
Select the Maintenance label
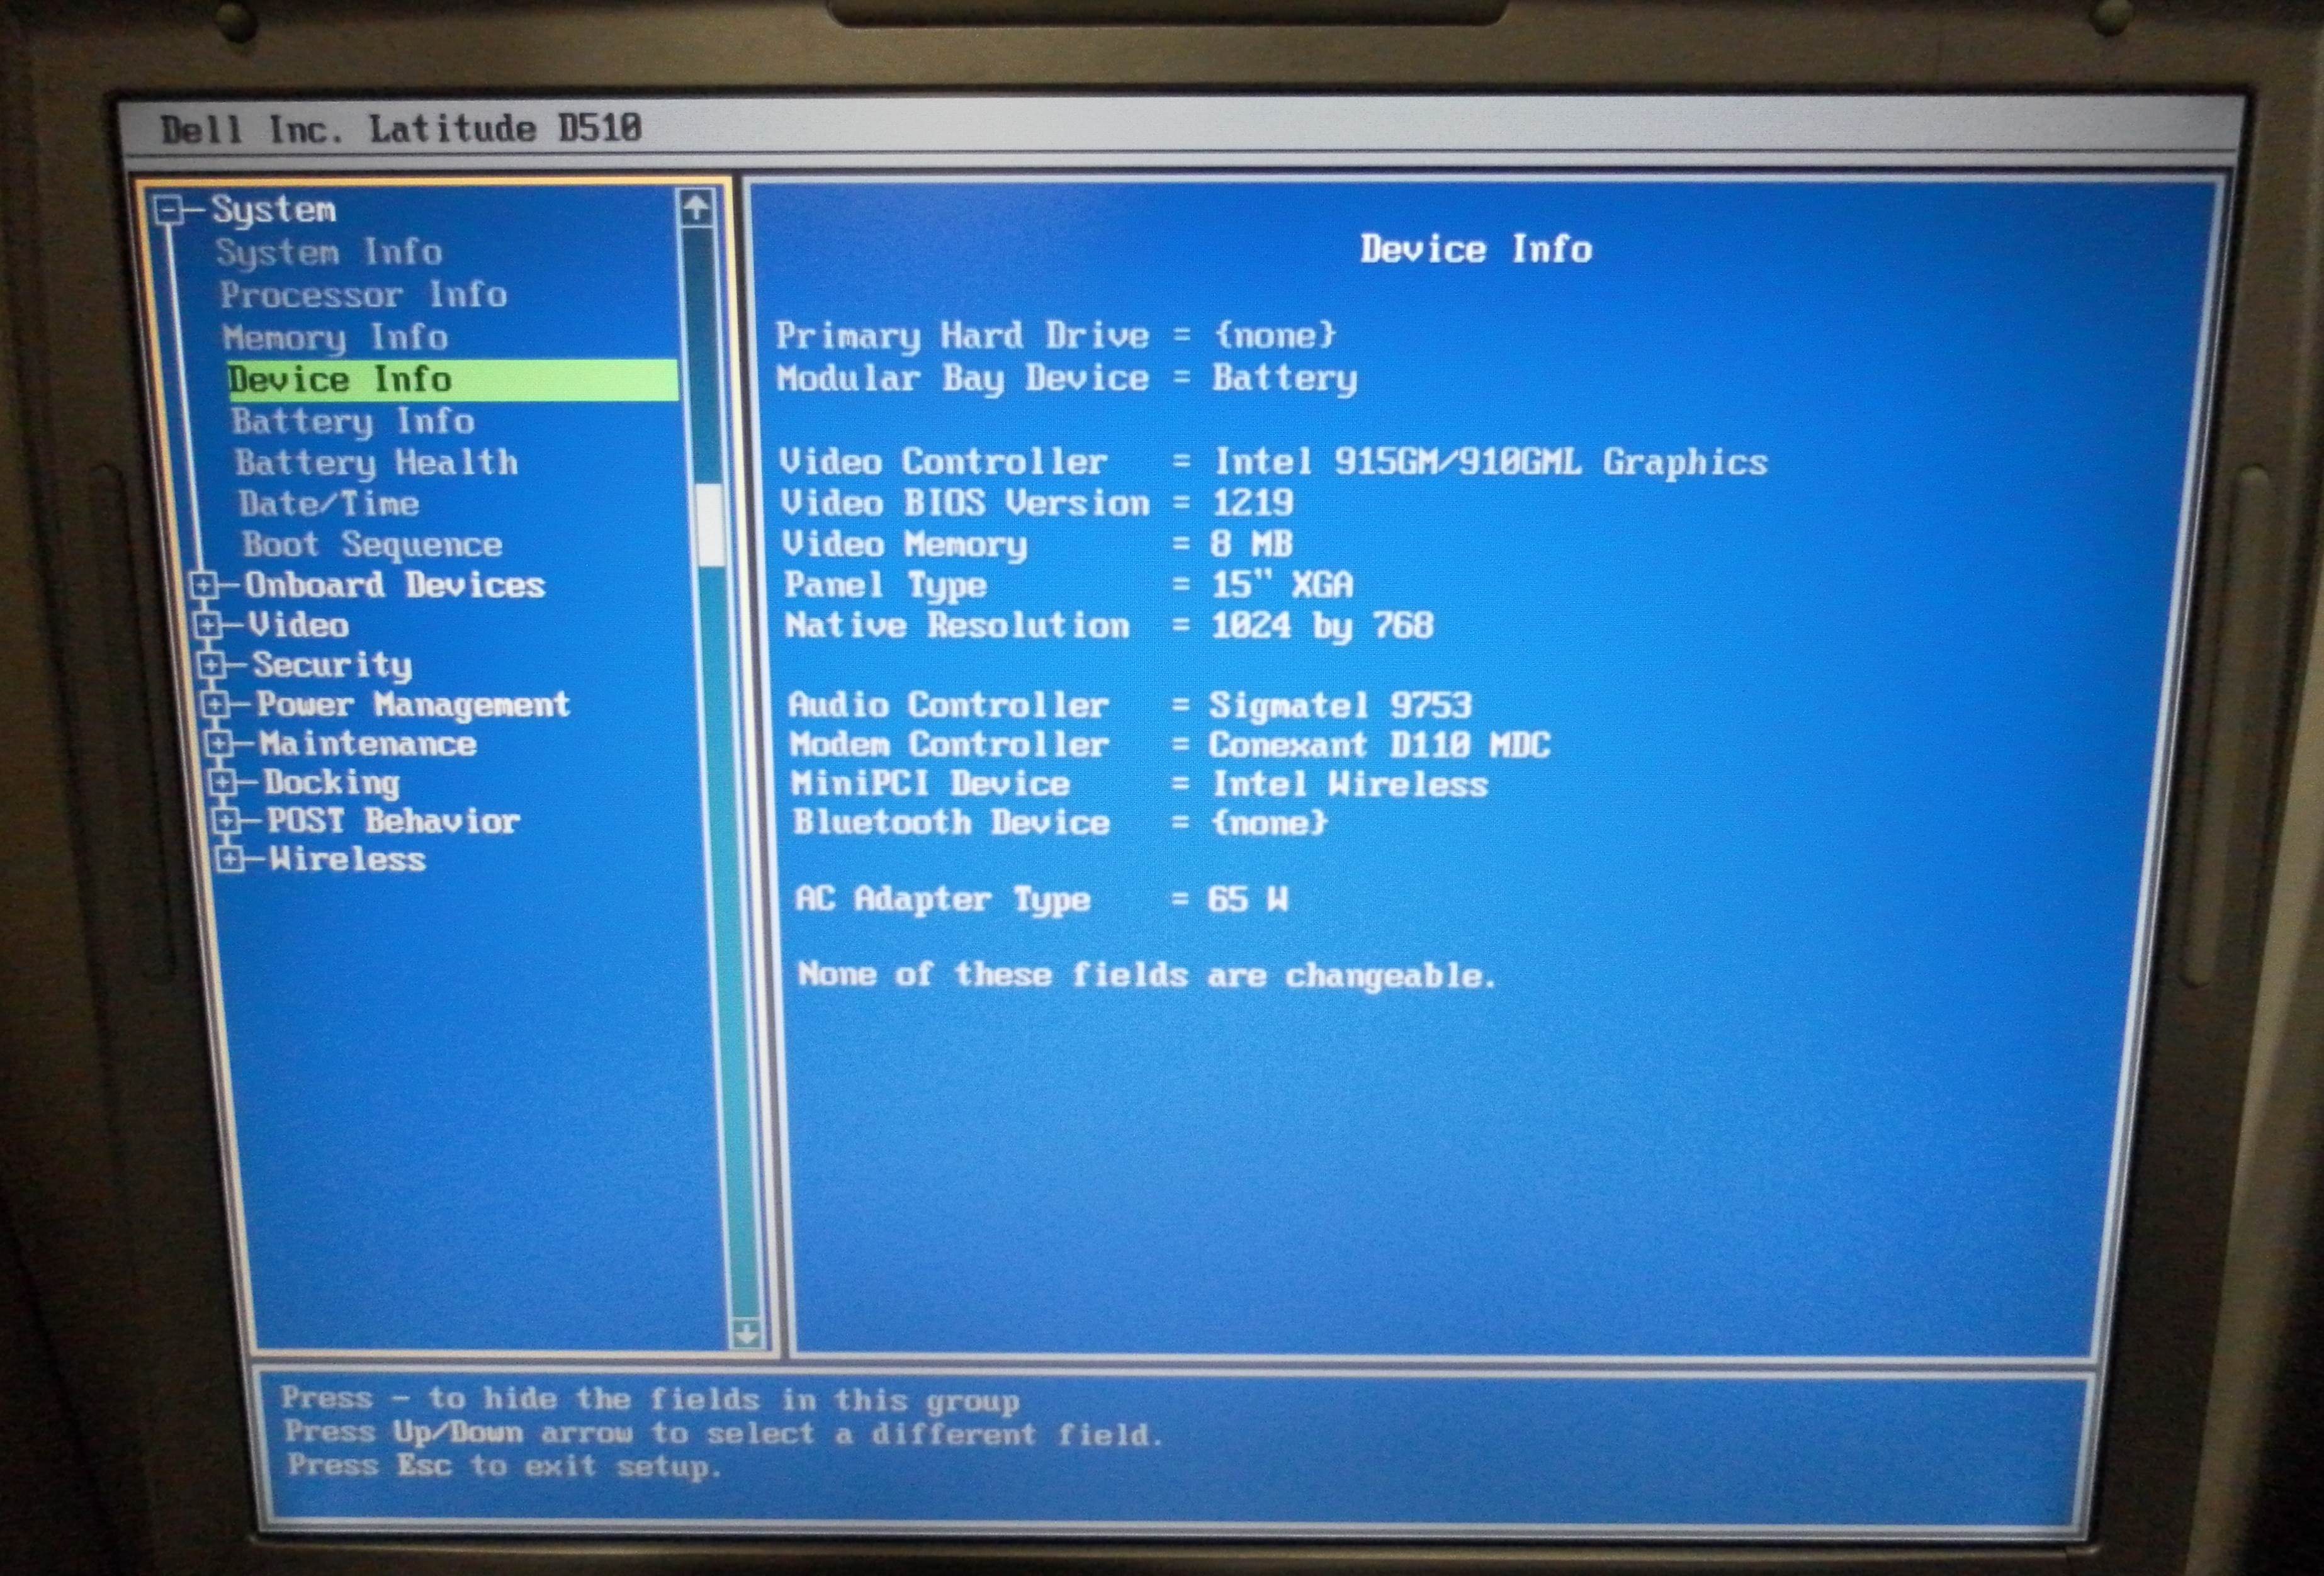(x=368, y=743)
